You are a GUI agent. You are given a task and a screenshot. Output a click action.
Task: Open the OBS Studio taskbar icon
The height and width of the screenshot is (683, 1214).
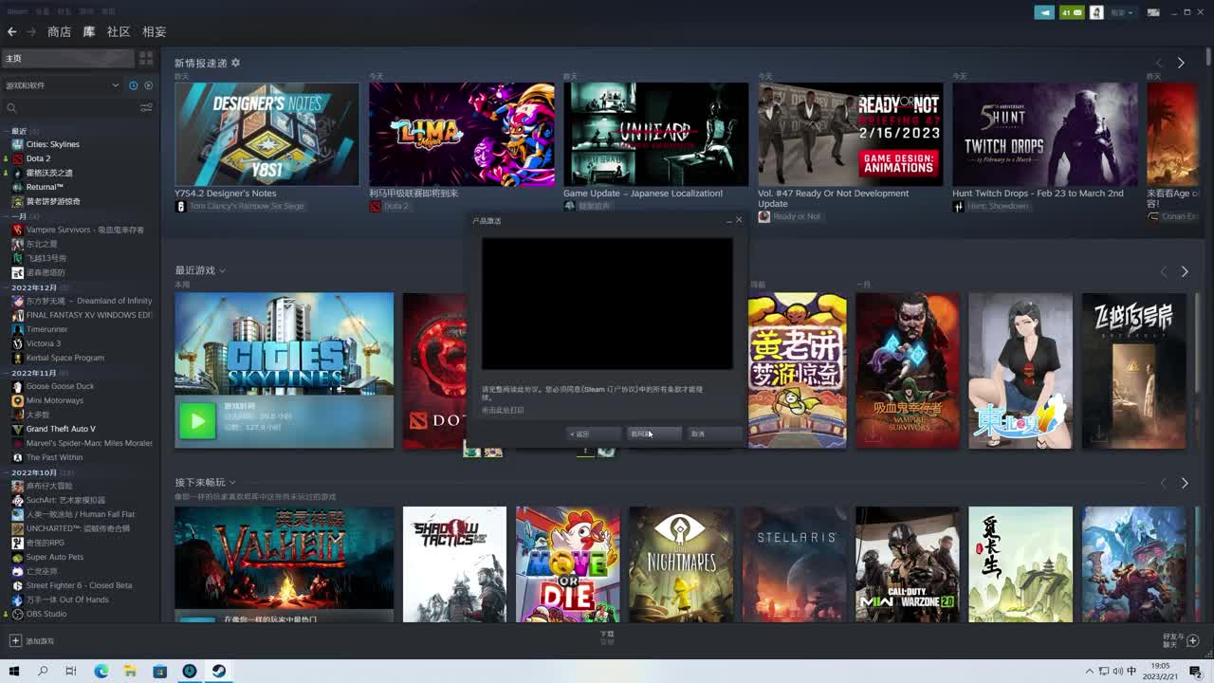tap(190, 672)
